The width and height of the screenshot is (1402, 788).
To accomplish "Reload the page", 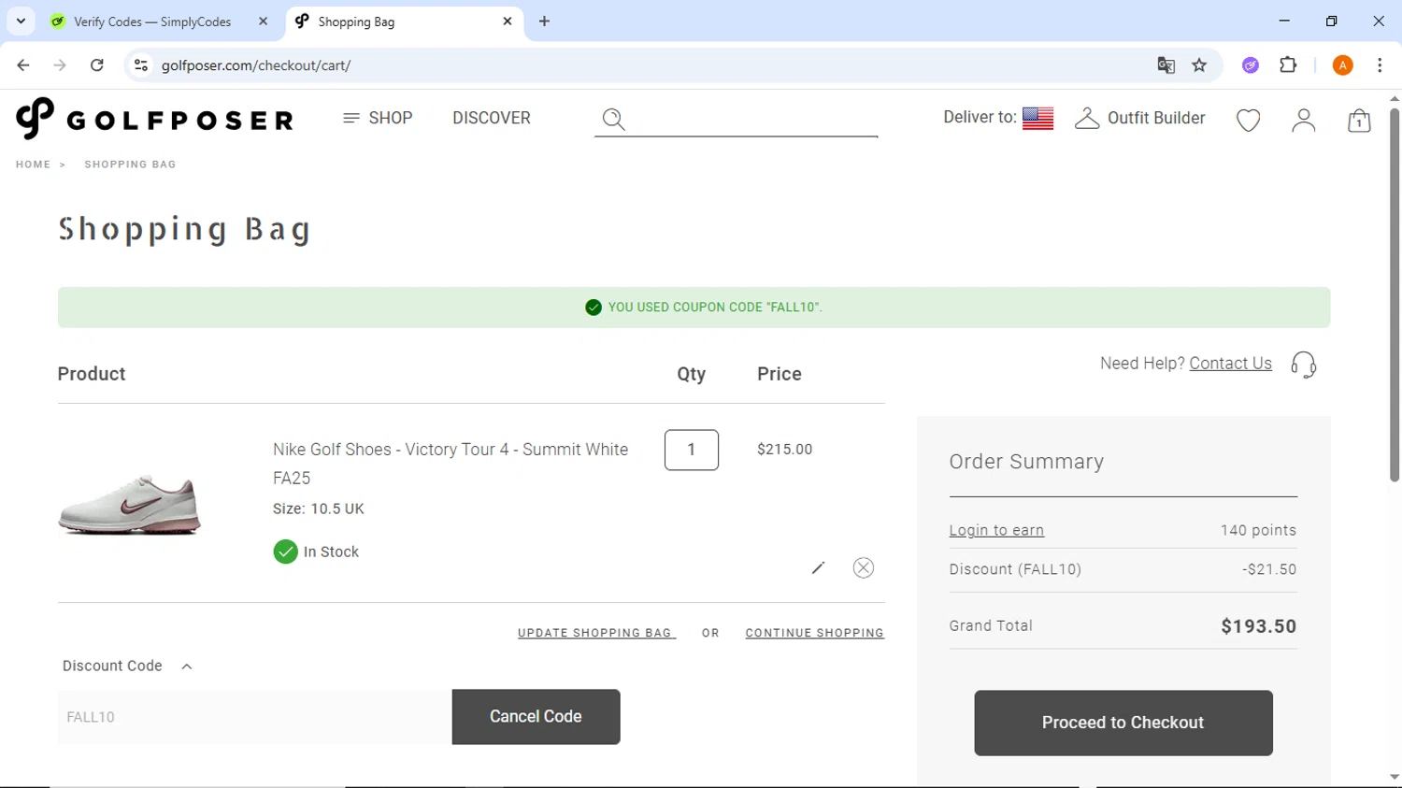I will pos(97,65).
